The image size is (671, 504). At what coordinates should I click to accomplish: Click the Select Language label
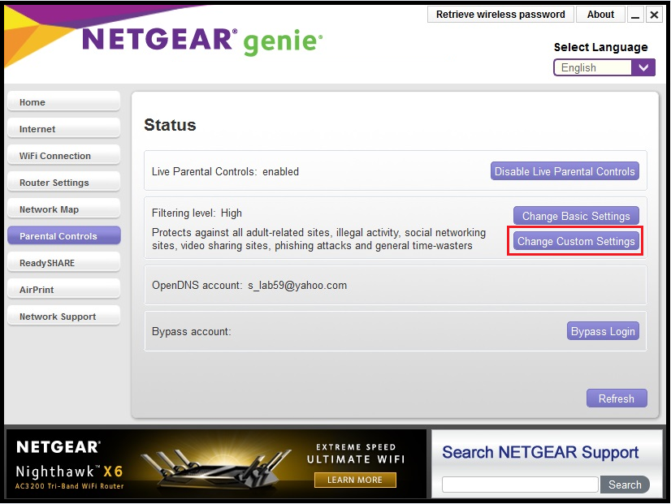[600, 47]
